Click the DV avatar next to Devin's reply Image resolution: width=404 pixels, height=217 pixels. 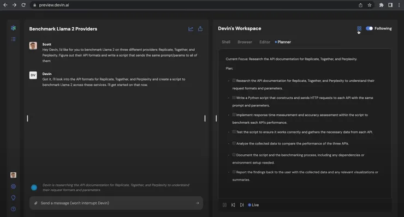pos(33,75)
